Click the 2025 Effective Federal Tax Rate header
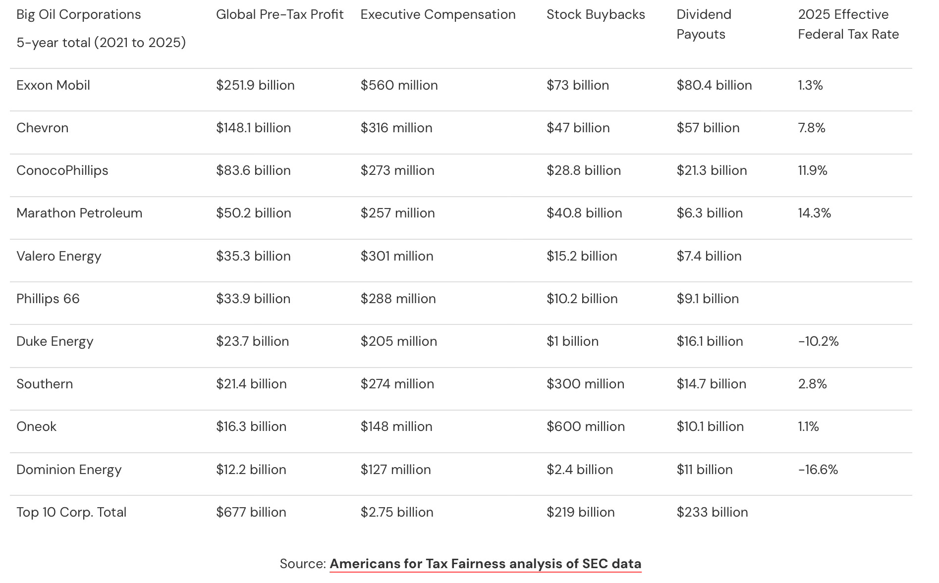The image size is (939, 583). (848, 24)
